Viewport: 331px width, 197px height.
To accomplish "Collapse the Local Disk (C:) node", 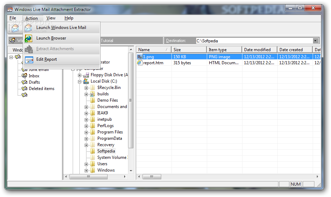I will (80, 82).
